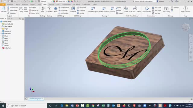Screen dimensions: 193x108
Task: Expand the Solid Bodies tree node
Action: coord(1,24)
